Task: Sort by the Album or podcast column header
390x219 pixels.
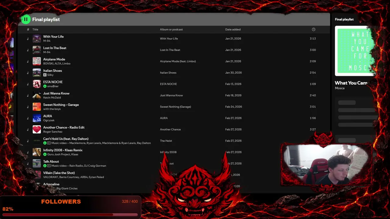Action: click(x=171, y=30)
